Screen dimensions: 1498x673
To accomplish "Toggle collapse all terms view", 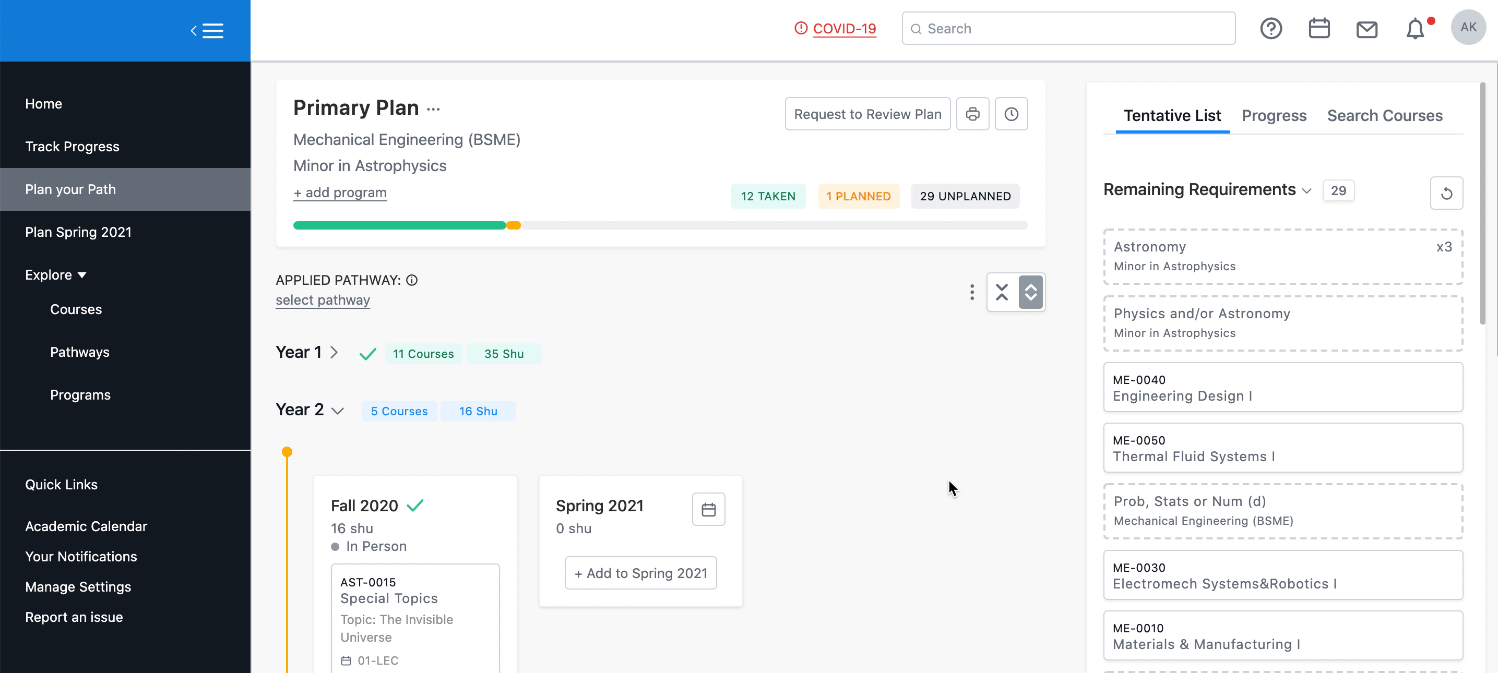I will pyautogui.click(x=1002, y=292).
